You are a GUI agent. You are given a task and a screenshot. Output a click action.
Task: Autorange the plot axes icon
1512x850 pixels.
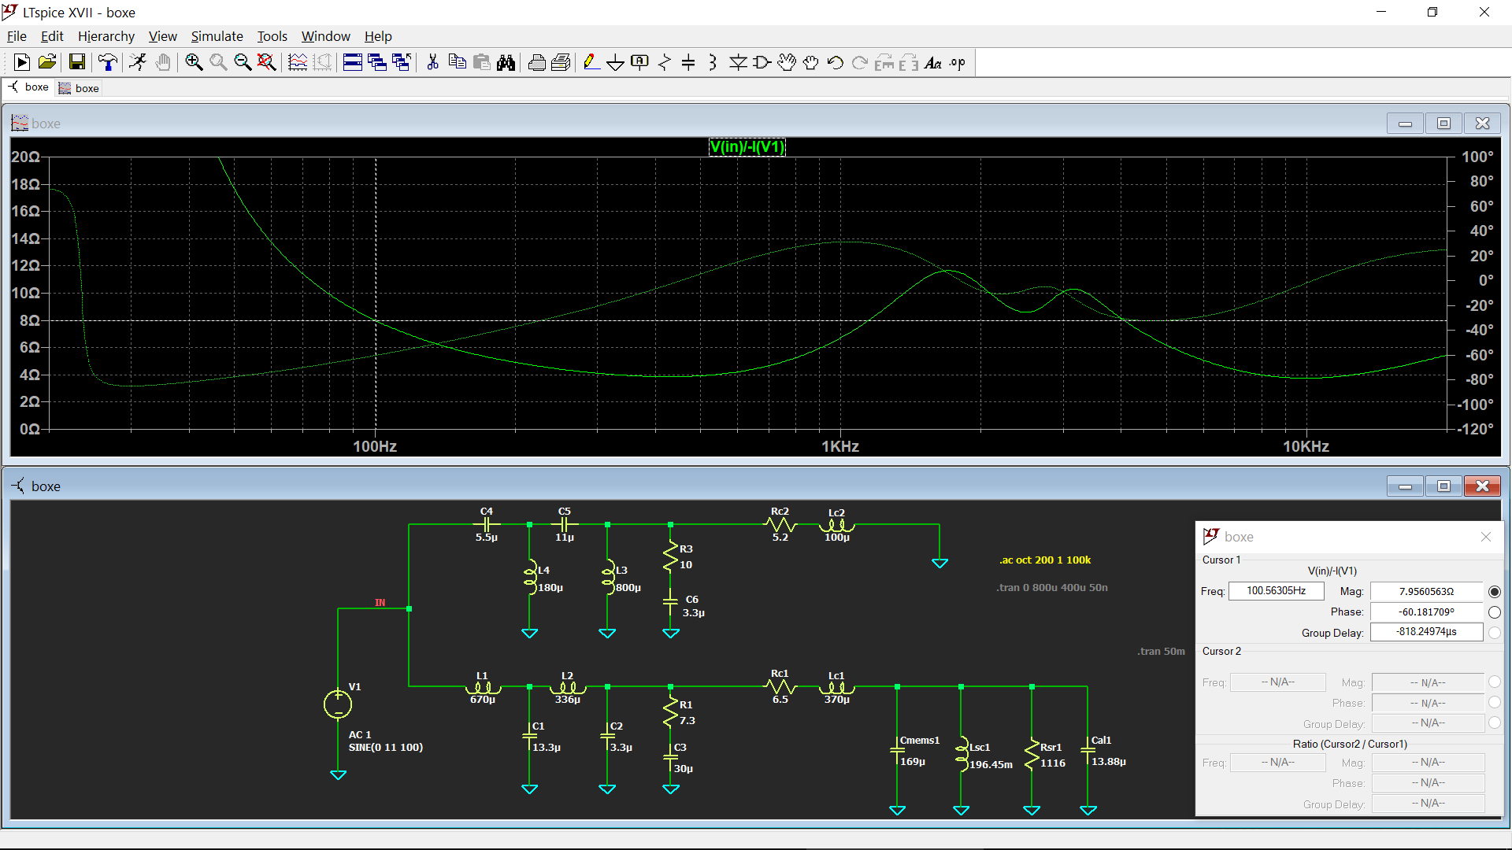tap(298, 63)
